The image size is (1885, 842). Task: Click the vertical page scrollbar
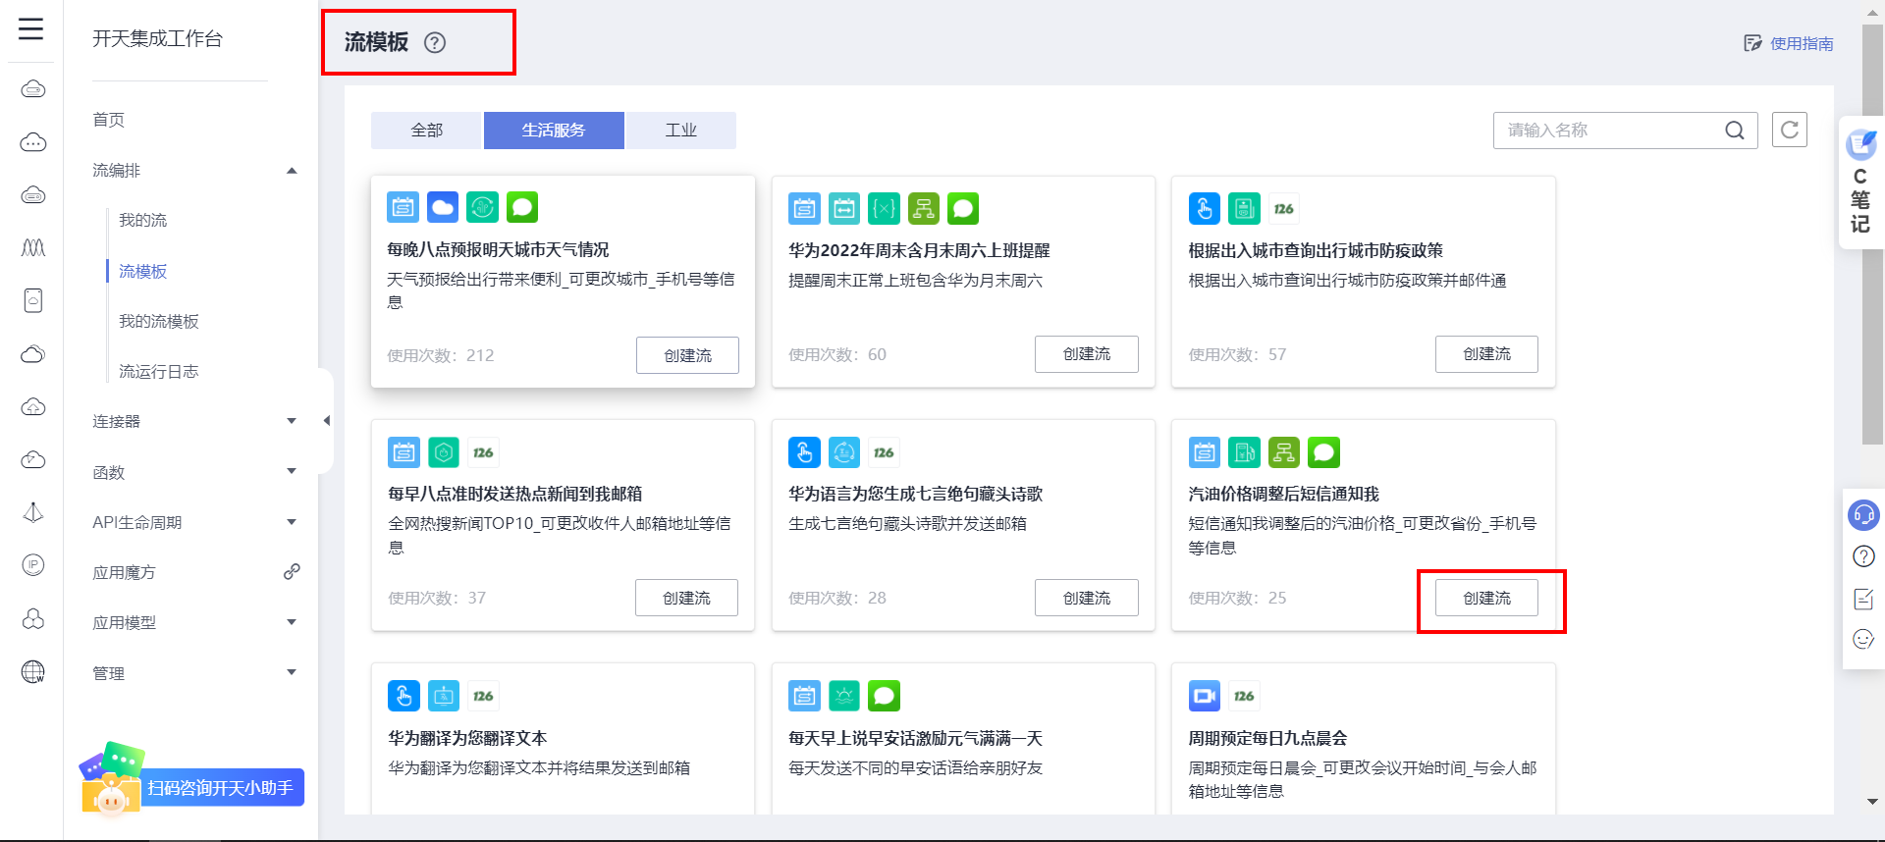point(1872,236)
